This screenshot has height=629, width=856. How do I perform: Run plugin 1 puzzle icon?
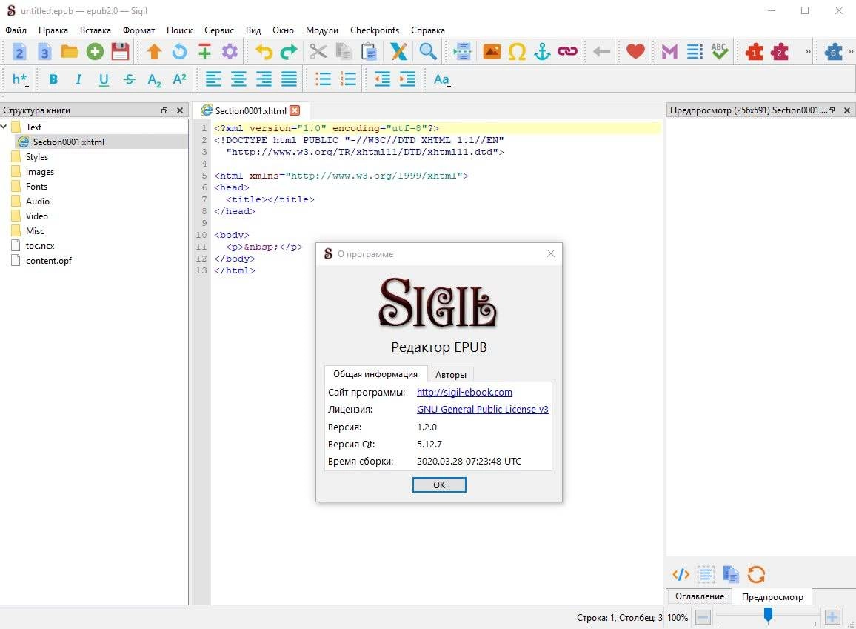[755, 52]
